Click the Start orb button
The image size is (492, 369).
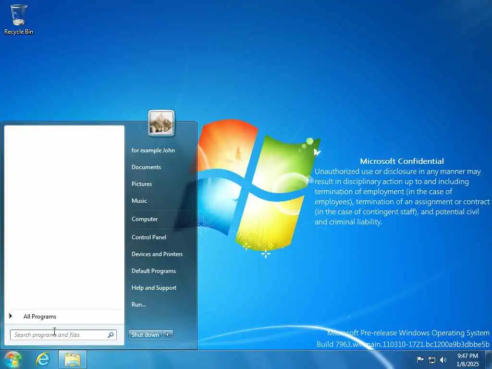click(x=13, y=359)
